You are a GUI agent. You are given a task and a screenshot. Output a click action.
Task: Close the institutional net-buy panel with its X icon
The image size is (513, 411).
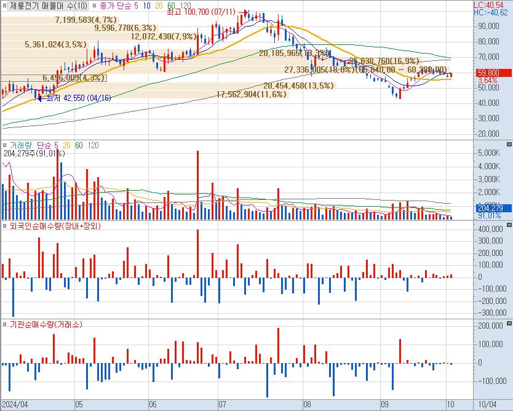click(x=509, y=324)
